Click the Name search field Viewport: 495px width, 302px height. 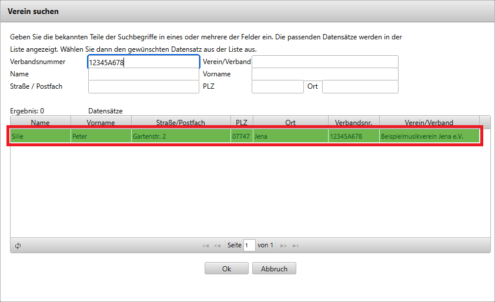click(143, 74)
